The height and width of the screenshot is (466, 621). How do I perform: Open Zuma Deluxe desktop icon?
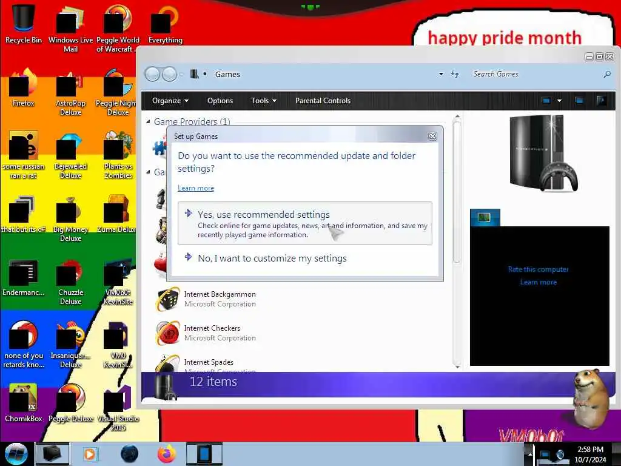click(x=117, y=214)
